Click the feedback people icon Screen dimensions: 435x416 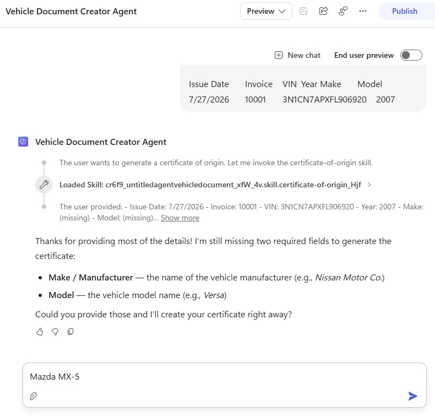pyautogui.click(x=343, y=11)
